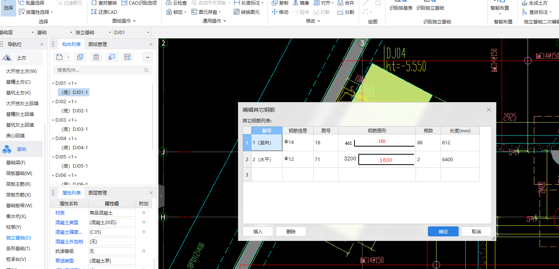Viewport: 559px width, 269px height.
Task: Click 转换图元 convert element tool
Action: (x=247, y=12)
